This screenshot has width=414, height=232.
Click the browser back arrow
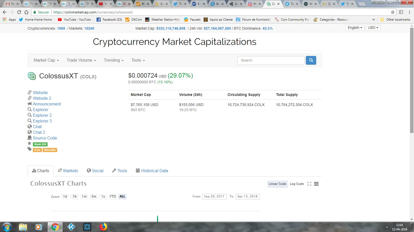[5, 12]
